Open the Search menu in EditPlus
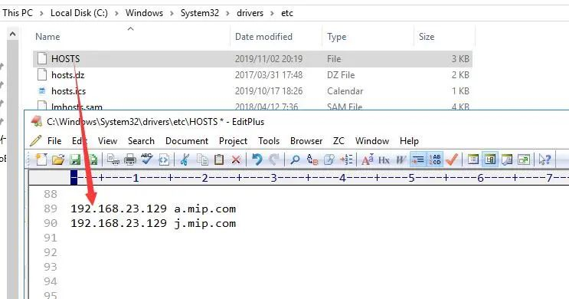The width and height of the screenshot is (569, 299). [141, 141]
